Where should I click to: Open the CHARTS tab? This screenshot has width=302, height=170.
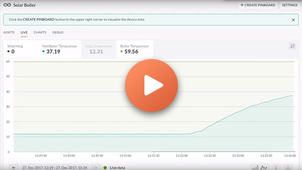coord(40,33)
